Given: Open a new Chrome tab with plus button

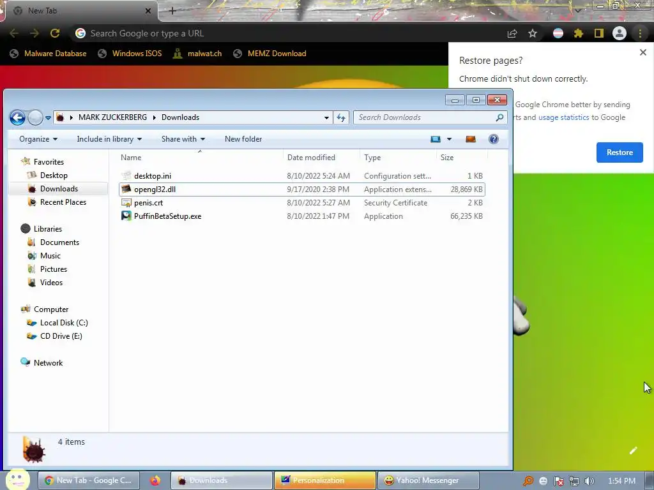Looking at the screenshot, I should [172, 11].
